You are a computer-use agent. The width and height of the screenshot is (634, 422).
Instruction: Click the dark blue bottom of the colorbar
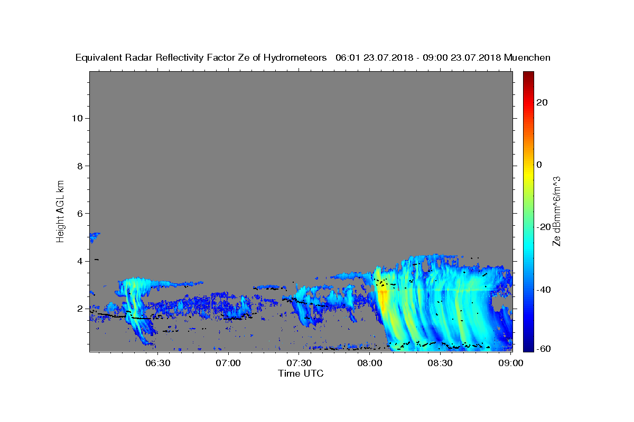click(528, 346)
